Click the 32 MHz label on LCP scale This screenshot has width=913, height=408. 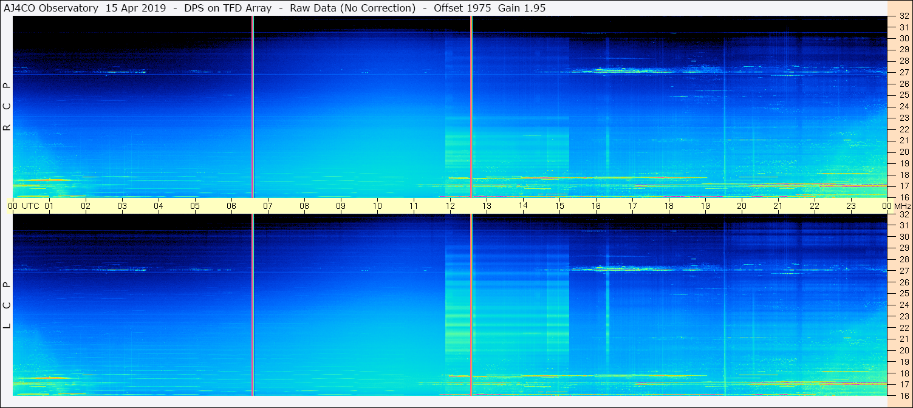pyautogui.click(x=903, y=214)
